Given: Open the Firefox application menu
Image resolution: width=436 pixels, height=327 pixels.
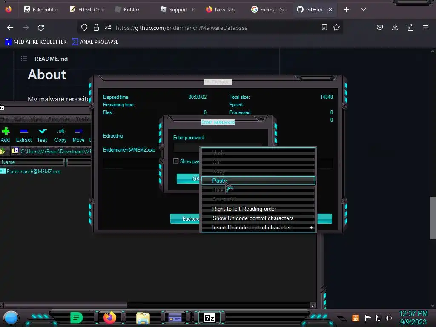Looking at the screenshot, I should [426, 27].
